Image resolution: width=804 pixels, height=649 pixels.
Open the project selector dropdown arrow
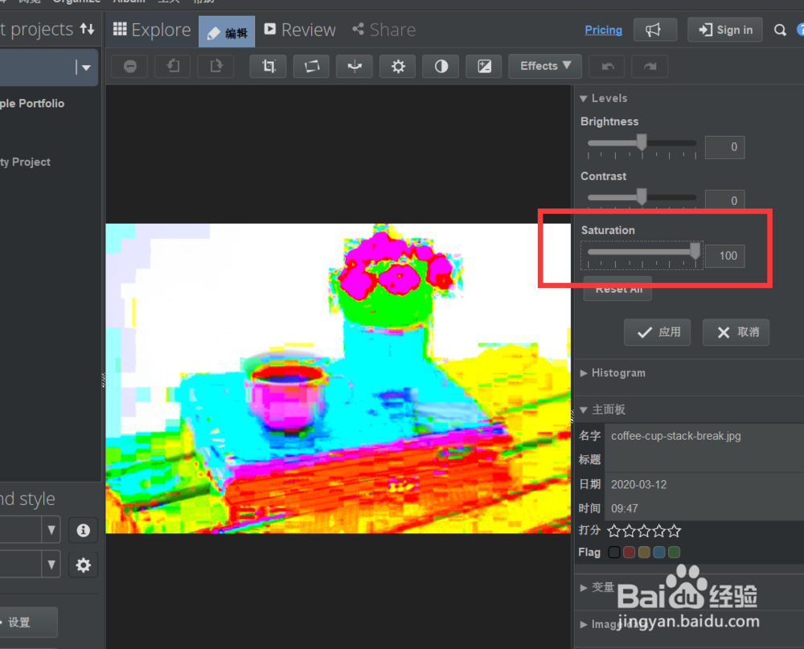[86, 68]
